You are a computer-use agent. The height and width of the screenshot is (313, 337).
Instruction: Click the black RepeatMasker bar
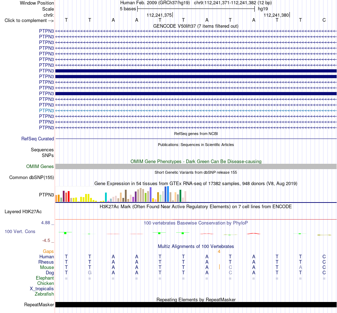point(196,304)
